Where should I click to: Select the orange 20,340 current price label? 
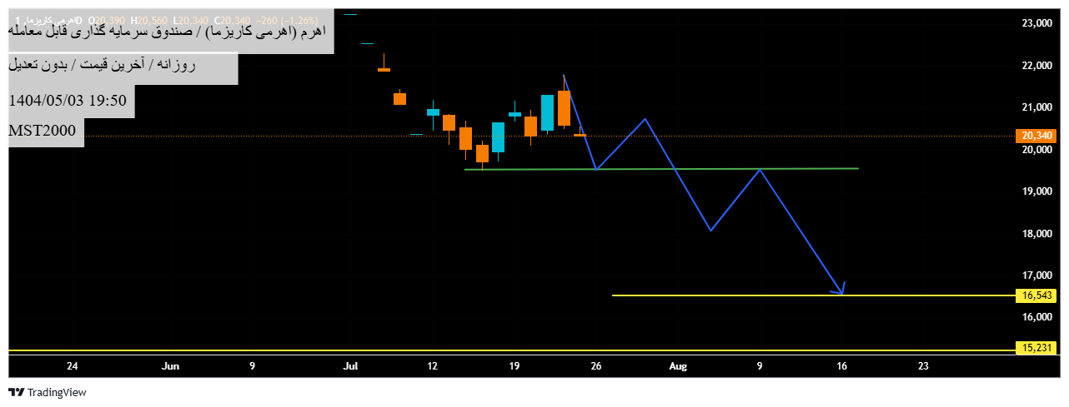[1035, 136]
